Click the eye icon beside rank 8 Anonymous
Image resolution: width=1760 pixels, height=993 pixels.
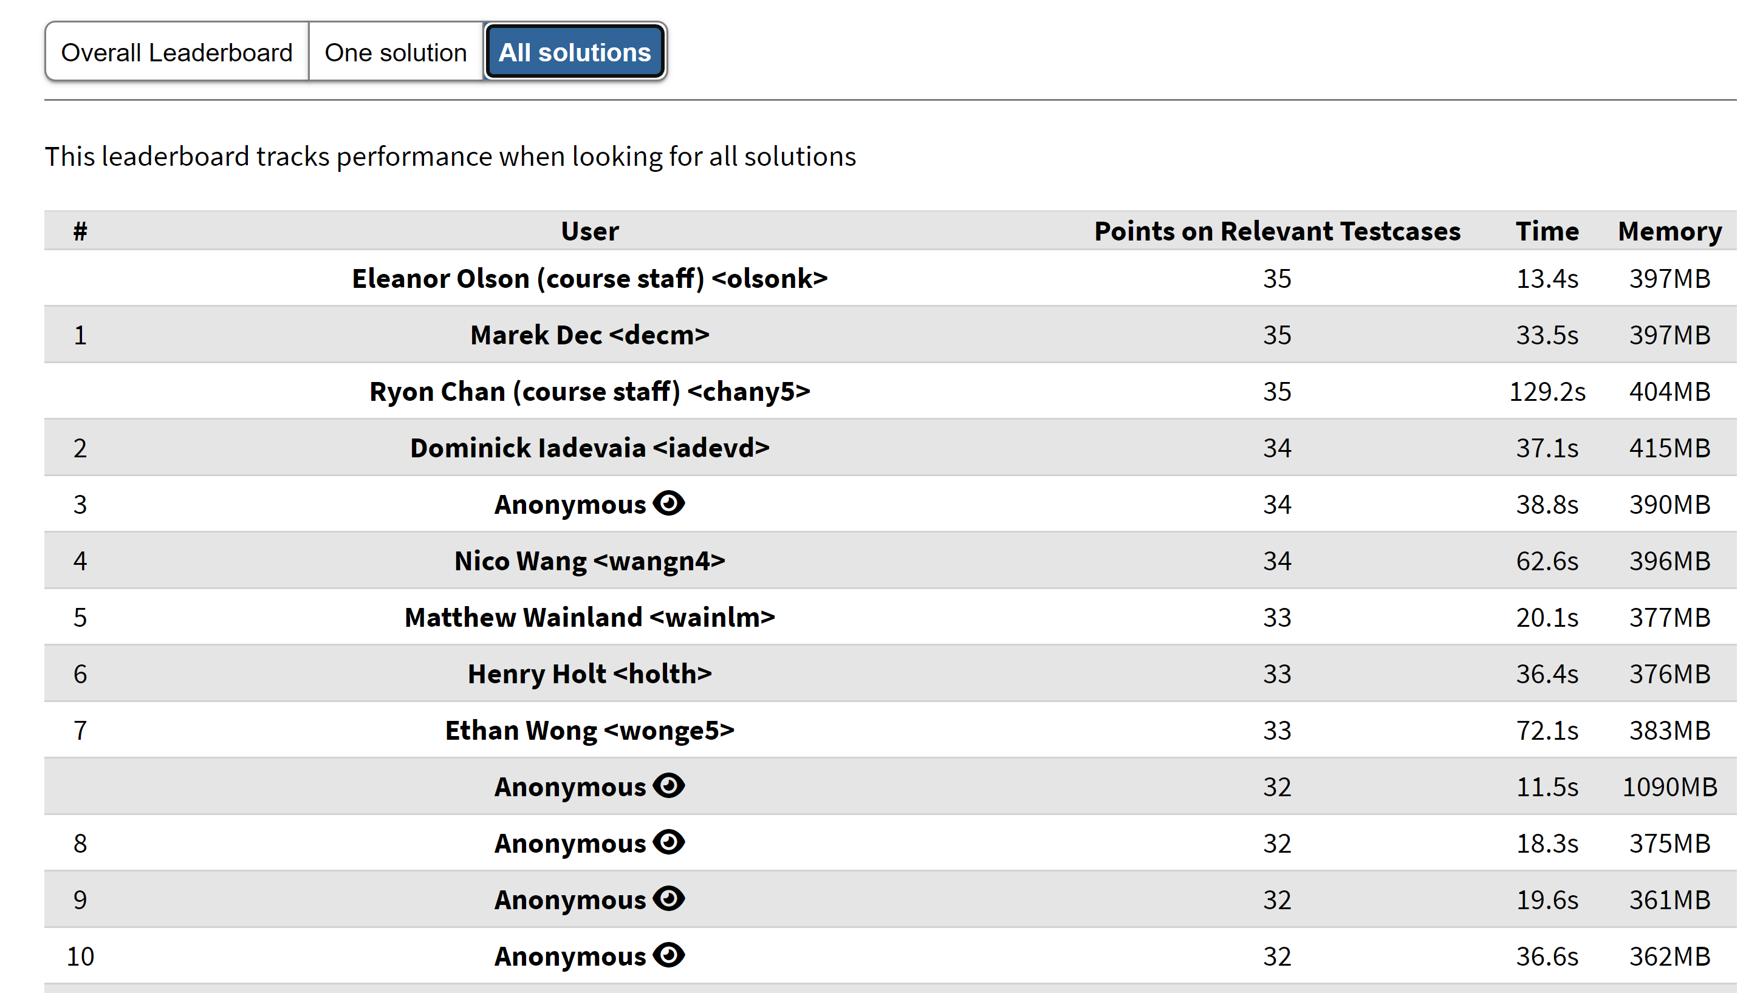point(668,842)
